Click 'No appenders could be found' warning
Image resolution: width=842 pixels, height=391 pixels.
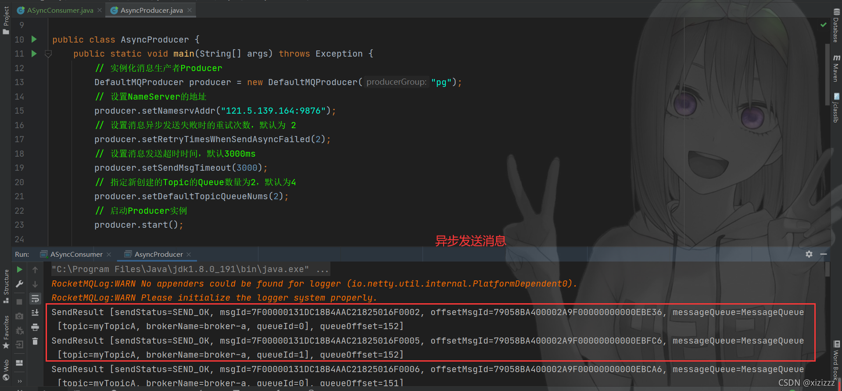[314, 283]
